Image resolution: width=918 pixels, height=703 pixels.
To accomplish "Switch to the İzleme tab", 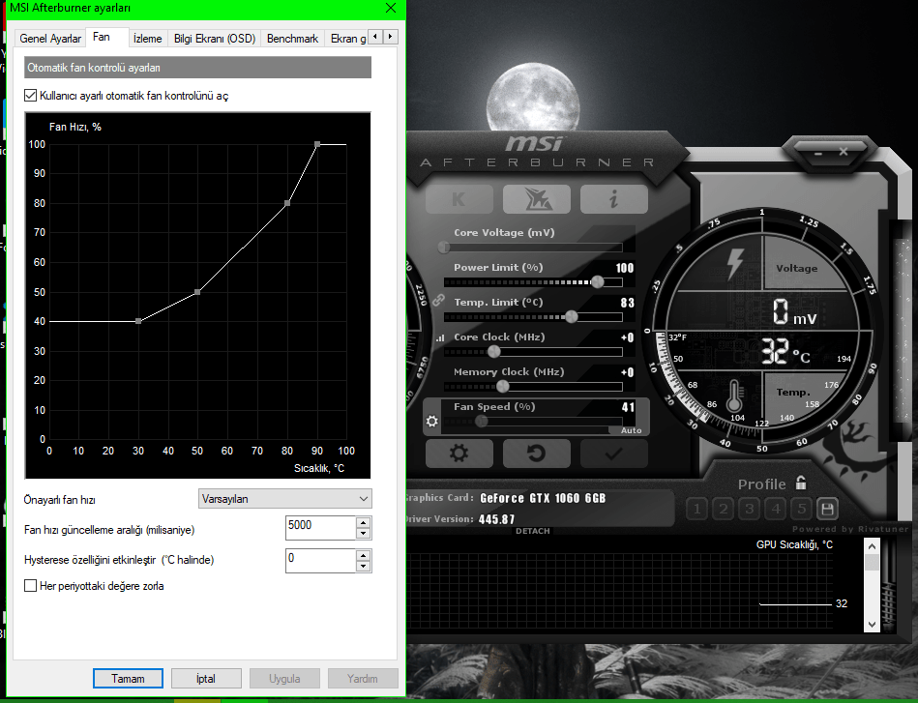I will [x=148, y=38].
